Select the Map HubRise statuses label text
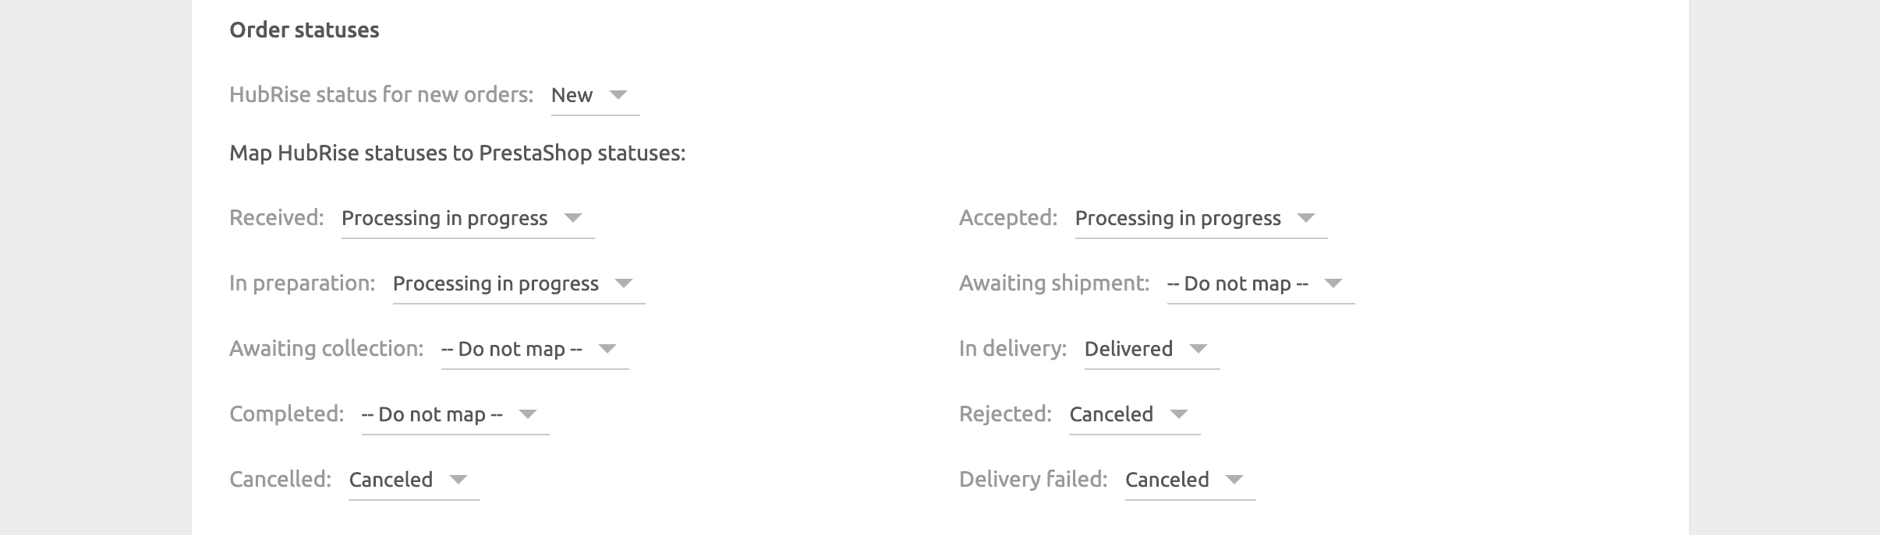Image resolution: width=1880 pixels, height=535 pixels. coord(456,154)
